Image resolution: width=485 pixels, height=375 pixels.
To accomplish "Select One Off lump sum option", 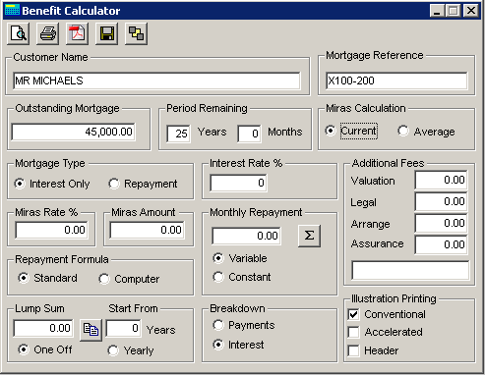I will [45, 349].
